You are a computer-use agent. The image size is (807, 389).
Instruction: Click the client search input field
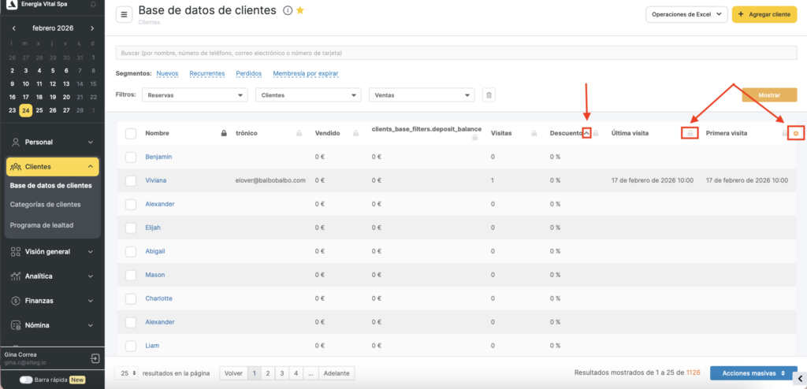(457, 53)
